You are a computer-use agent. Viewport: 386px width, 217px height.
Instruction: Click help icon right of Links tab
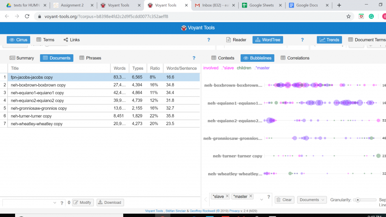pos(208,40)
